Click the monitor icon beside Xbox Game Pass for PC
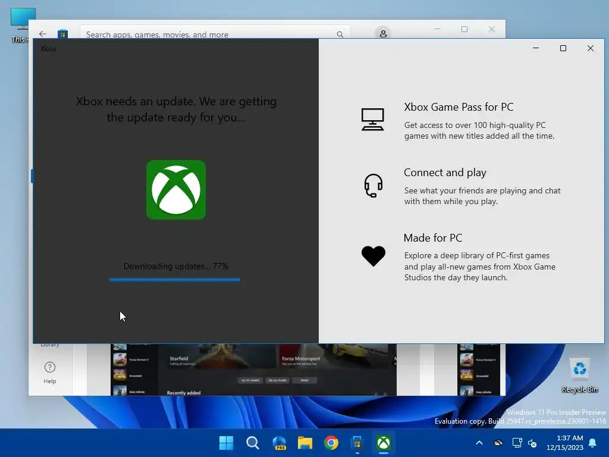Screen dimensions: 609x457 pos(372,119)
